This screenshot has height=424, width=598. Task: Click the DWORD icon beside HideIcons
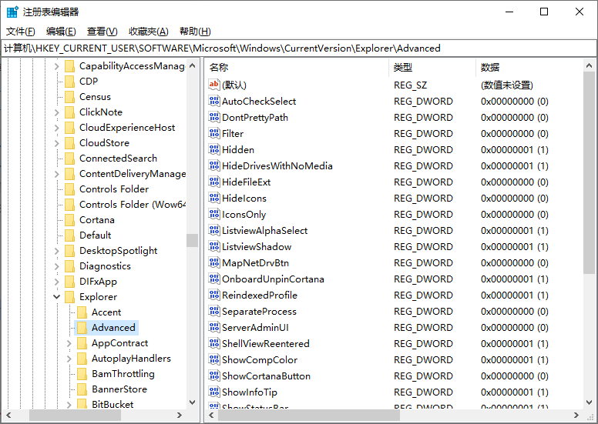214,198
